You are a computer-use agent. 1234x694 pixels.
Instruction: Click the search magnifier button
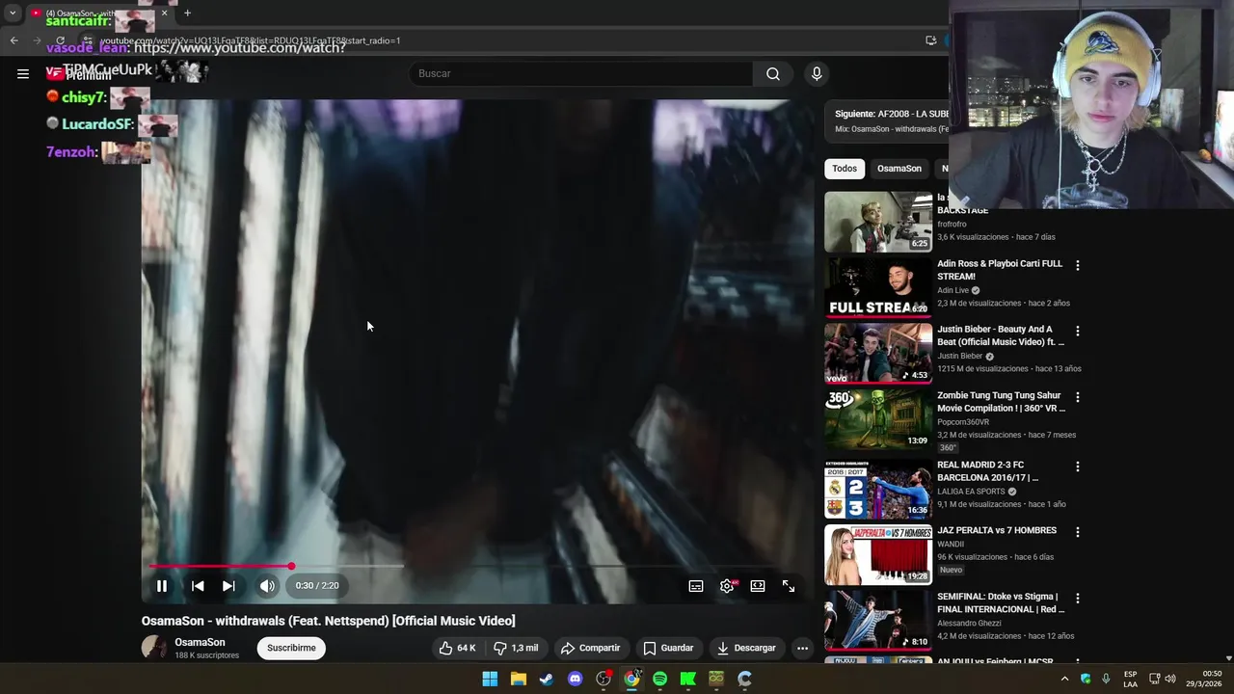[773, 74]
